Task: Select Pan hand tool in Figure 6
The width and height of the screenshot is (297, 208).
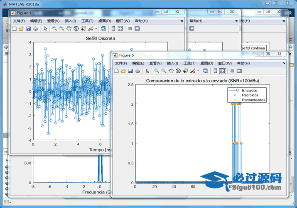Action: [171, 71]
